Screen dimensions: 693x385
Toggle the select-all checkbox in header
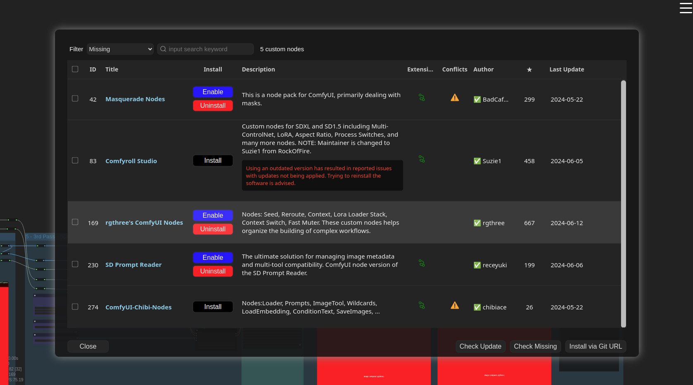(x=75, y=69)
